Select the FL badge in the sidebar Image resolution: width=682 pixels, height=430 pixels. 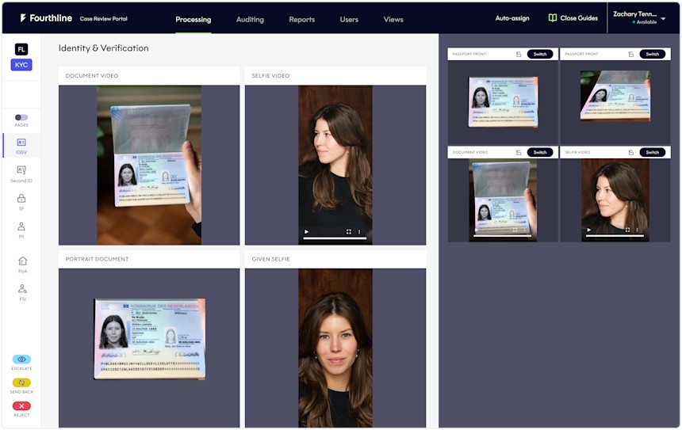click(21, 49)
